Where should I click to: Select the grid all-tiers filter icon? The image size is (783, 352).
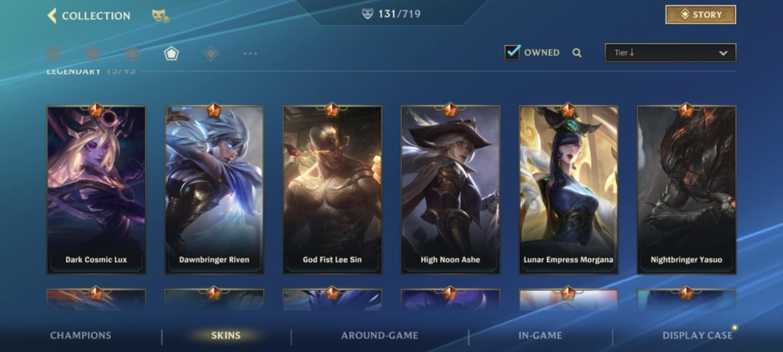53,53
